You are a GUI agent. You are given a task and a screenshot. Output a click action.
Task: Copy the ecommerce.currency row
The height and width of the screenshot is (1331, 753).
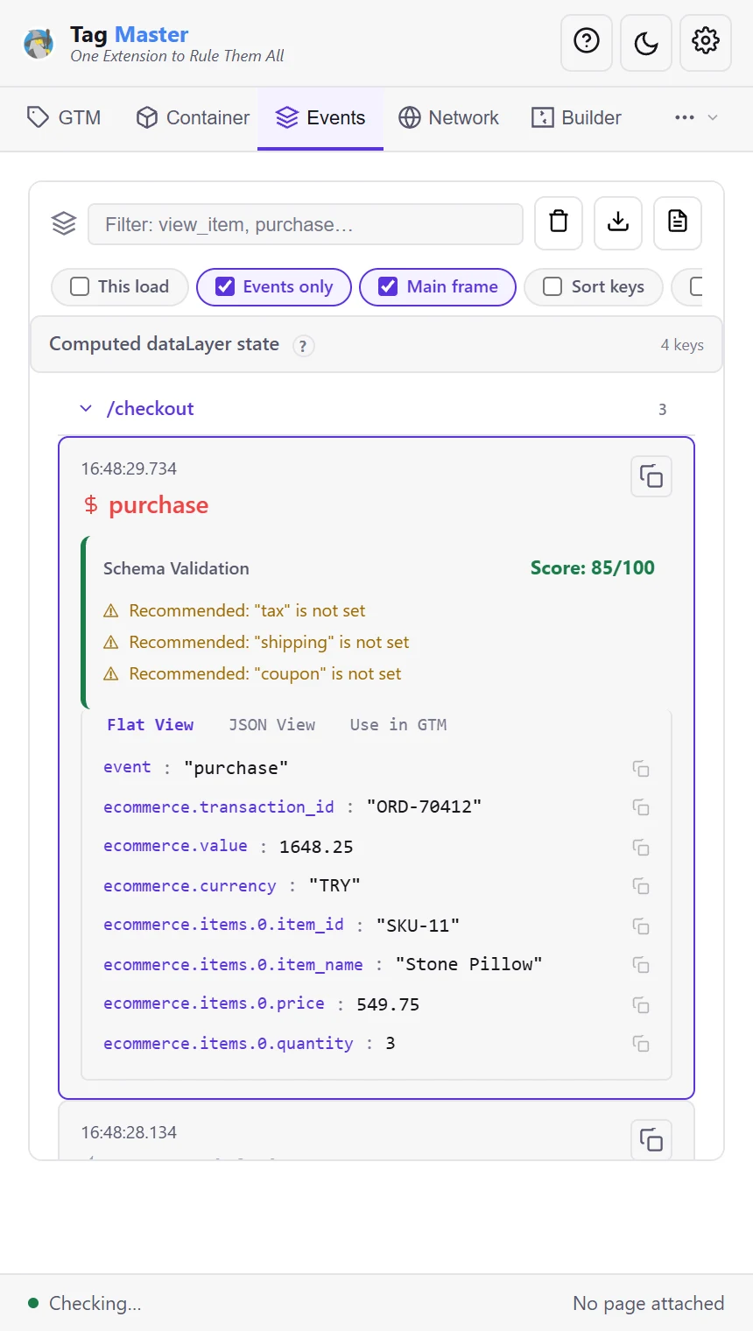click(x=641, y=886)
